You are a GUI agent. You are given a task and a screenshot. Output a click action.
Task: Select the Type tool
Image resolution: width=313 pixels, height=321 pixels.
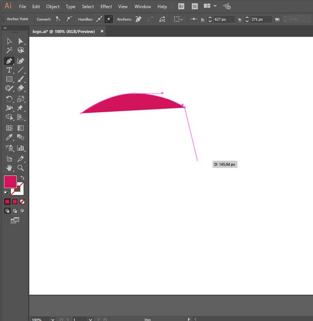9,70
